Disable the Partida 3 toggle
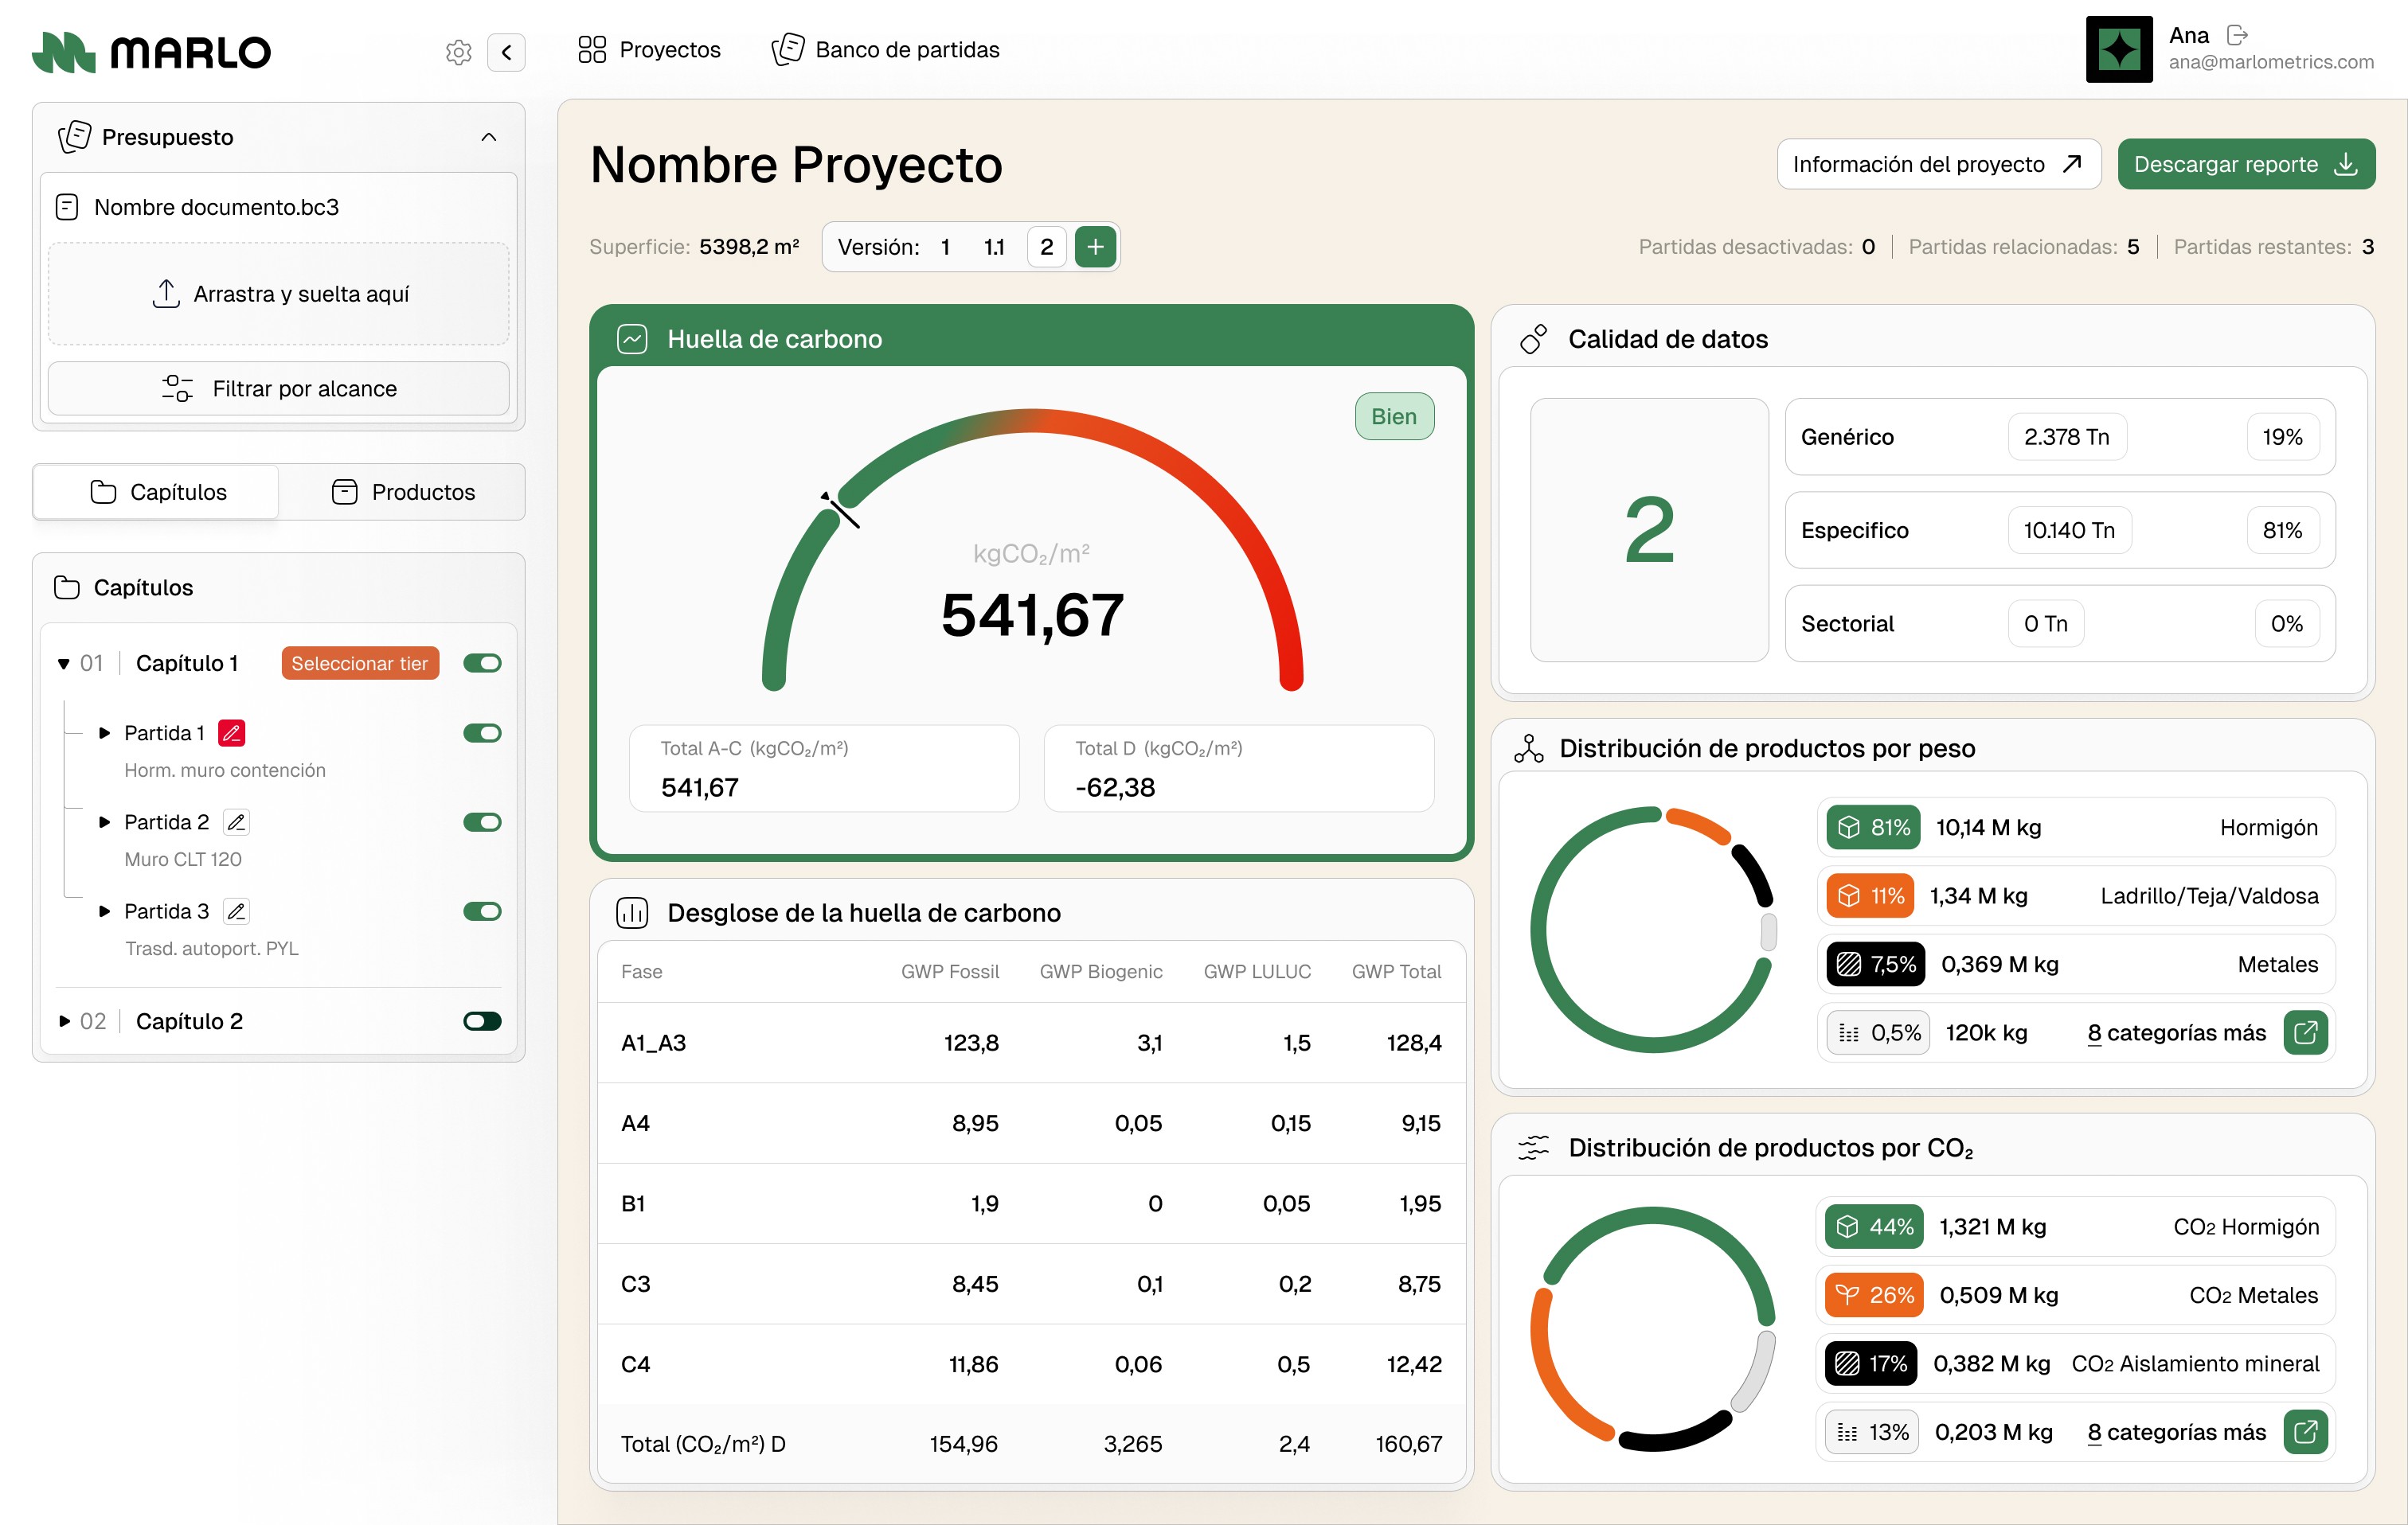 click(482, 911)
